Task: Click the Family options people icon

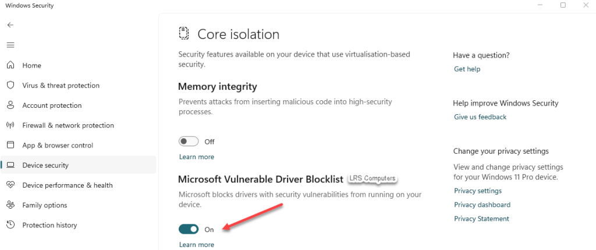Action: [10, 205]
